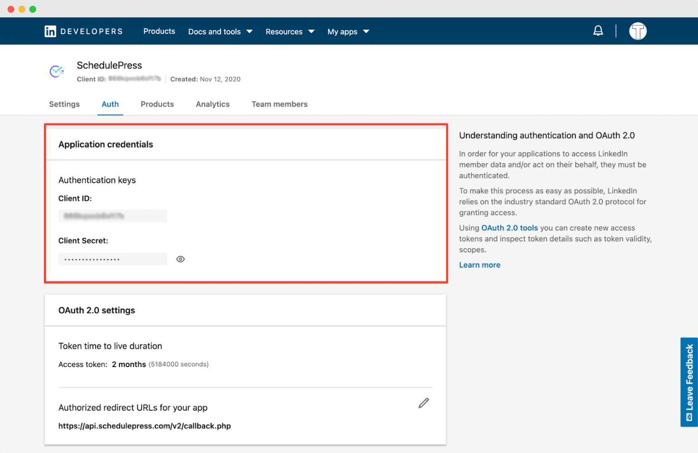Switch to the Settings tab
Screen dimensions: 698x453
click(x=64, y=104)
